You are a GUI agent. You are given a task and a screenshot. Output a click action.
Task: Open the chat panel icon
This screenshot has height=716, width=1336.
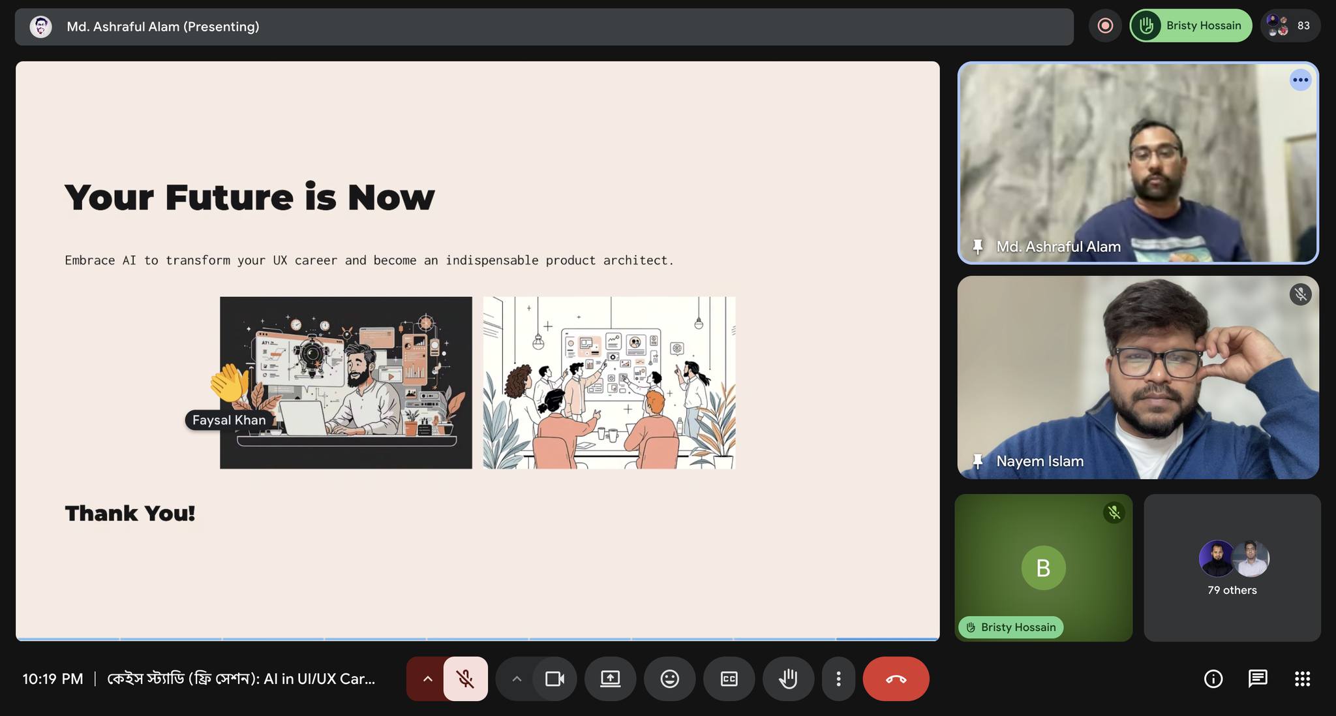click(x=1257, y=679)
